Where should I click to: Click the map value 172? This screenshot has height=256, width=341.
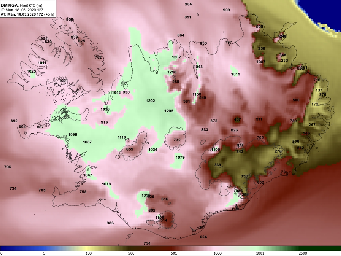point(315,104)
